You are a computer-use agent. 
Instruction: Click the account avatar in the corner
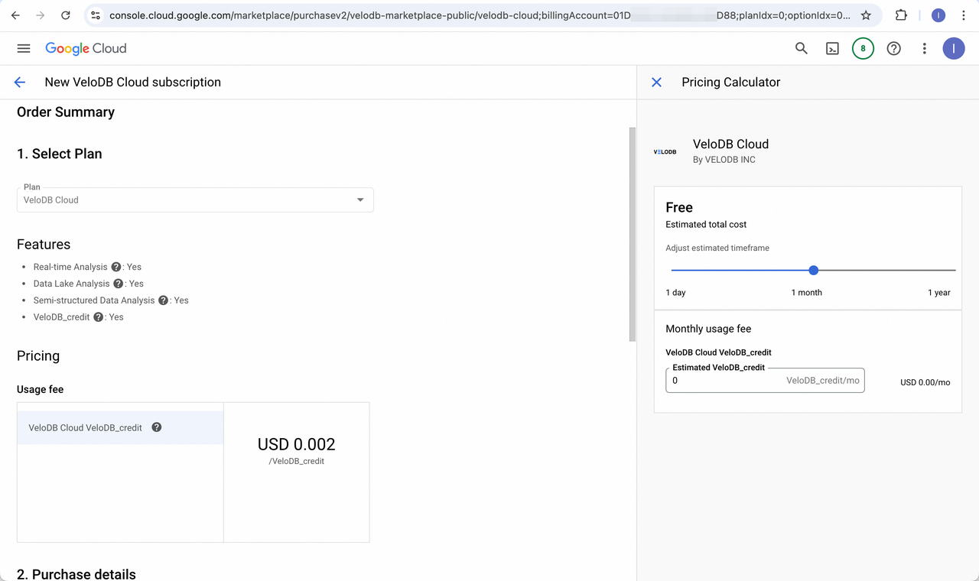954,48
